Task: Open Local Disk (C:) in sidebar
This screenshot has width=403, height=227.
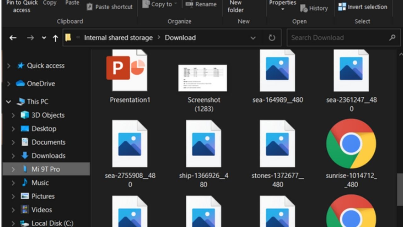Action: click(47, 223)
